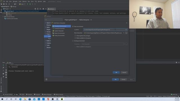Click Collapse All icon in Project panel

coord(40,9)
